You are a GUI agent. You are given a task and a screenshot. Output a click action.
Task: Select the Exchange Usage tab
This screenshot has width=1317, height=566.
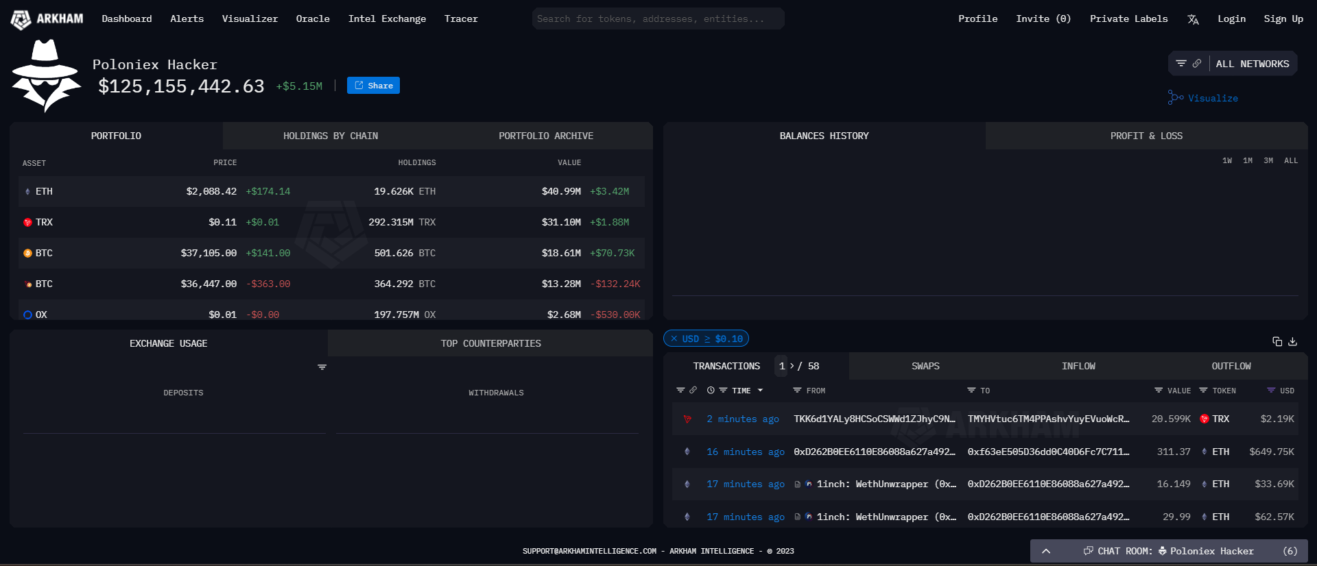(168, 343)
